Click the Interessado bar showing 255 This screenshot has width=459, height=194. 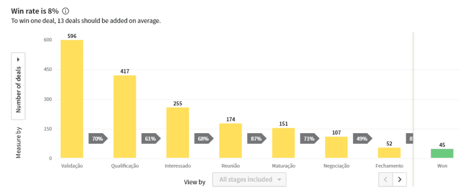(x=178, y=133)
